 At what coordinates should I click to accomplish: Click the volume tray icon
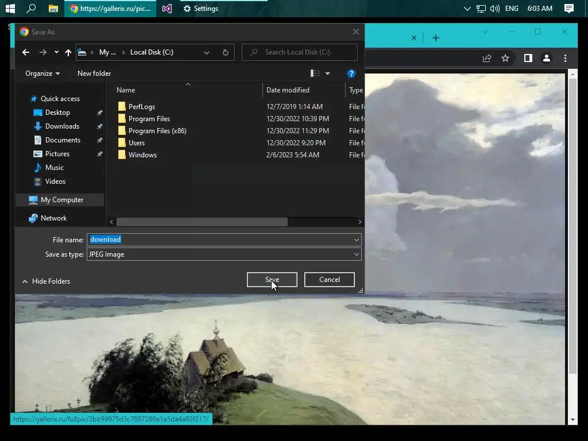[494, 8]
